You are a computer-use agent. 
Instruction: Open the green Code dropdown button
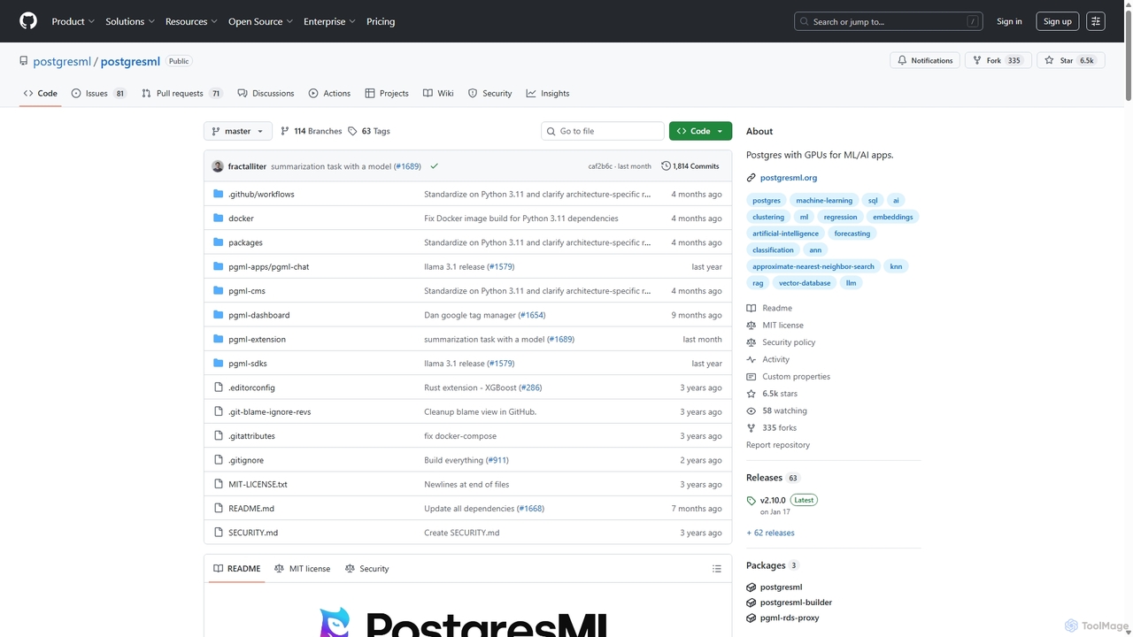700,131
